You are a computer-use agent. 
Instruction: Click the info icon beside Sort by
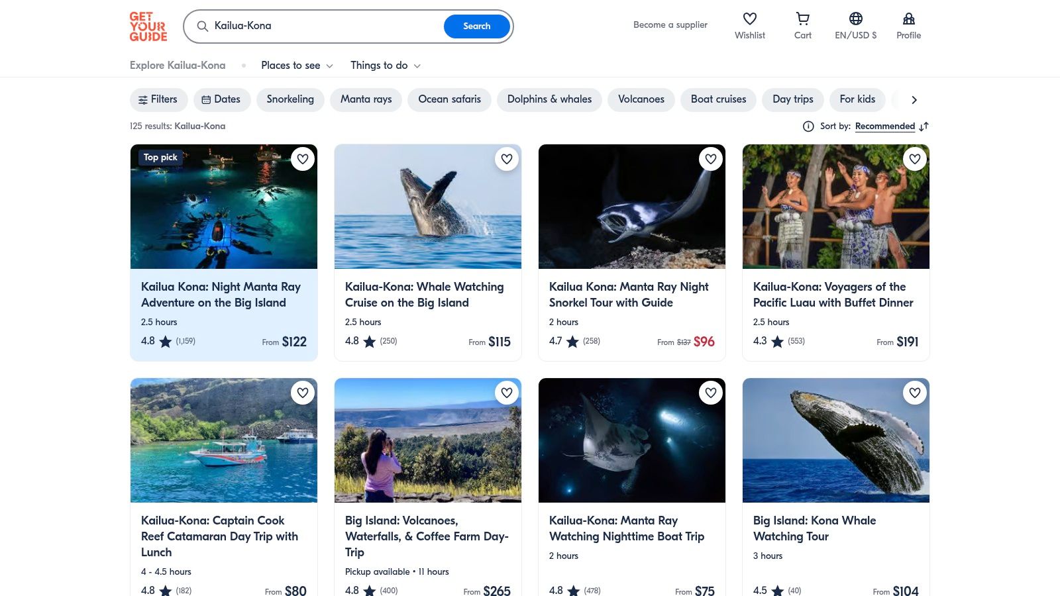(808, 126)
